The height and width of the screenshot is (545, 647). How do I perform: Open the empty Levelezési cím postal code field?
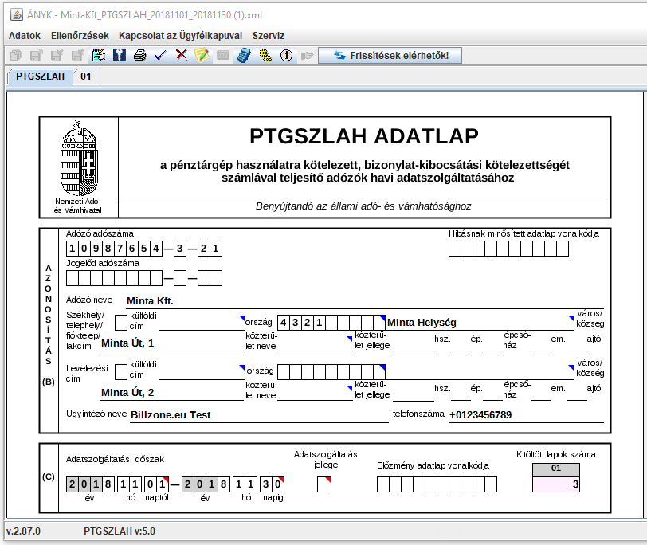[331, 372]
